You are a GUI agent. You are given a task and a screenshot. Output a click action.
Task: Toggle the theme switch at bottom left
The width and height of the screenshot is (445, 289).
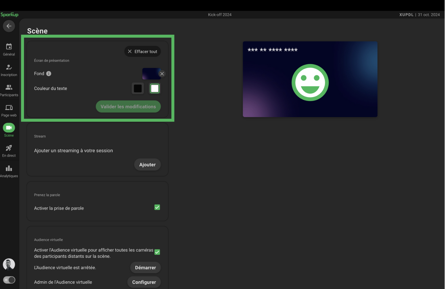pos(9,280)
